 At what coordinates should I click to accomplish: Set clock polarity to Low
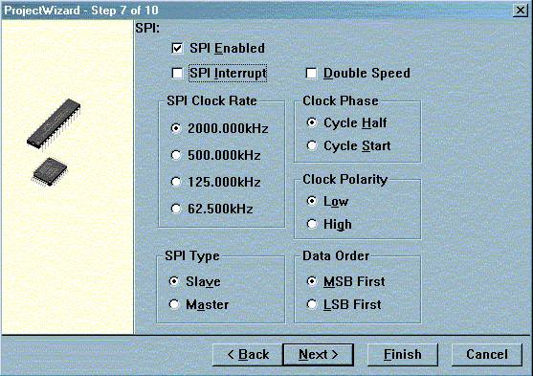(312, 201)
